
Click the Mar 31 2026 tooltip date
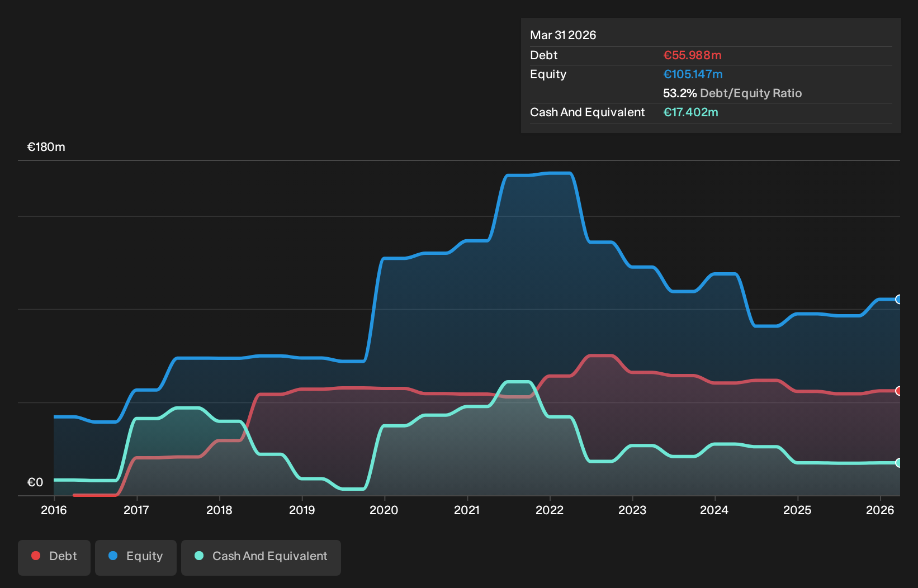tap(563, 35)
